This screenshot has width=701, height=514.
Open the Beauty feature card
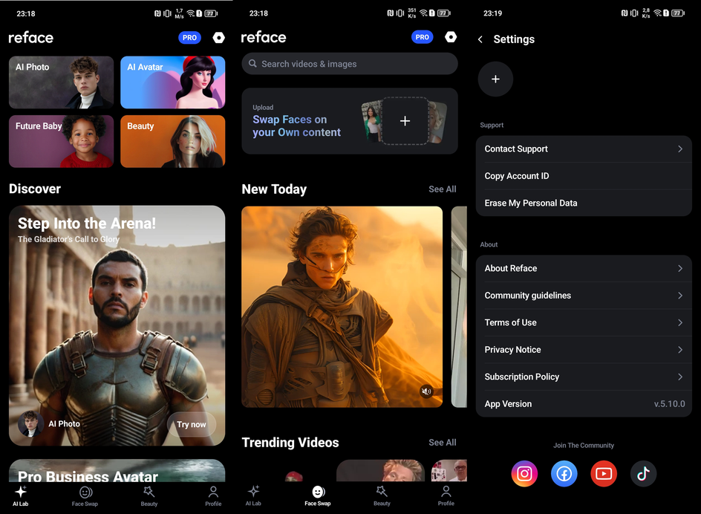[172, 141]
